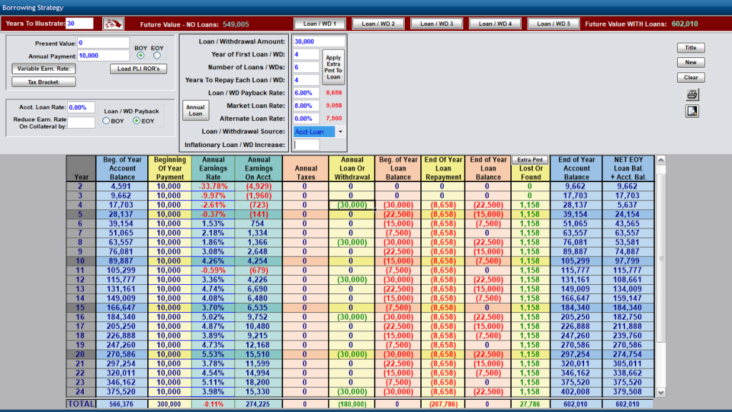Choose EOY for Loan / WD Payback
Viewport: 732px width, 412px height.
(x=137, y=121)
